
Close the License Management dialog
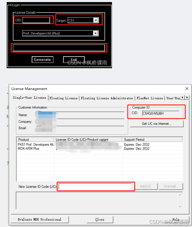coord(187,89)
